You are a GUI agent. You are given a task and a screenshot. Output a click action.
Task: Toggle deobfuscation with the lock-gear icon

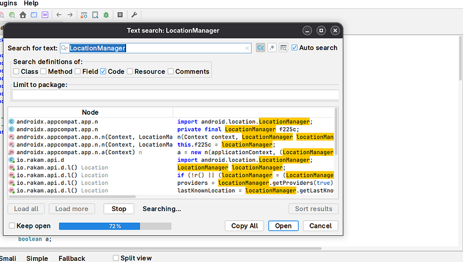(84, 15)
